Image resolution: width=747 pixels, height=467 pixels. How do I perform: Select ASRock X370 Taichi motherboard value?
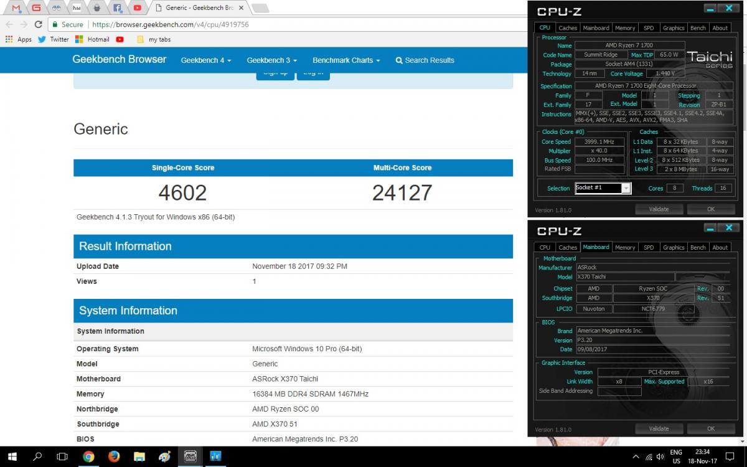point(285,379)
